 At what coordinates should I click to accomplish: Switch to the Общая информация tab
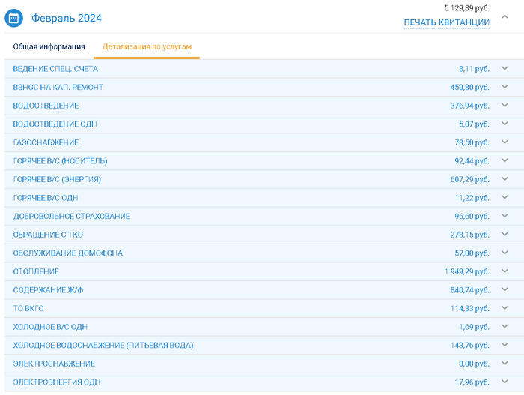(49, 46)
